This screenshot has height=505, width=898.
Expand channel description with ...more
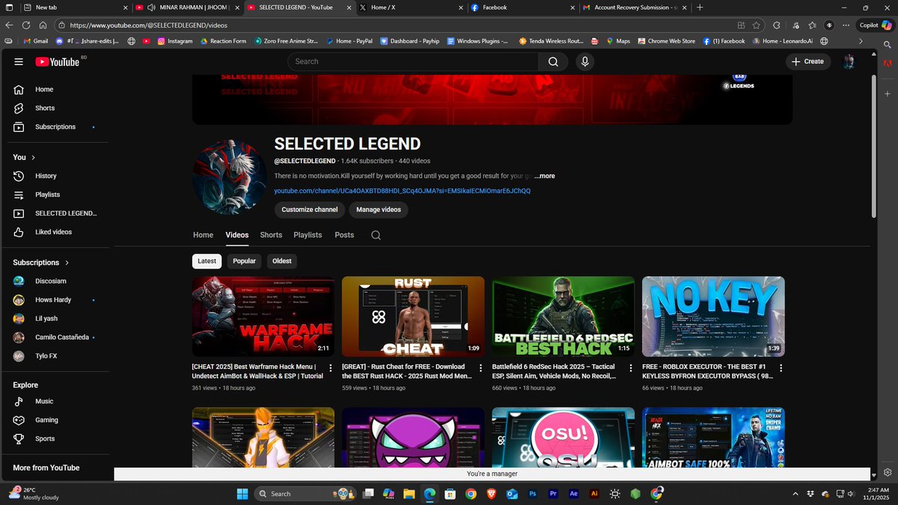point(545,176)
